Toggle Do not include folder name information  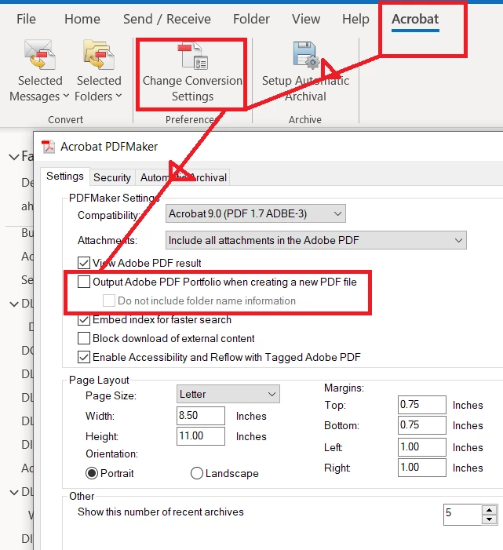pos(109,300)
